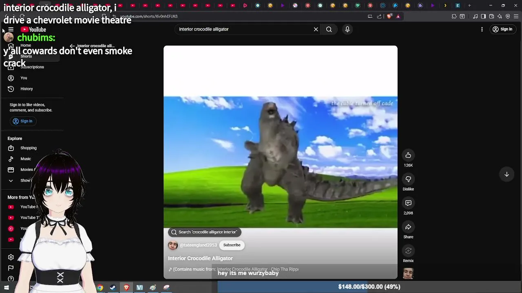Open the media control music-note icon
The image size is (522, 293).
[x=475, y=16]
